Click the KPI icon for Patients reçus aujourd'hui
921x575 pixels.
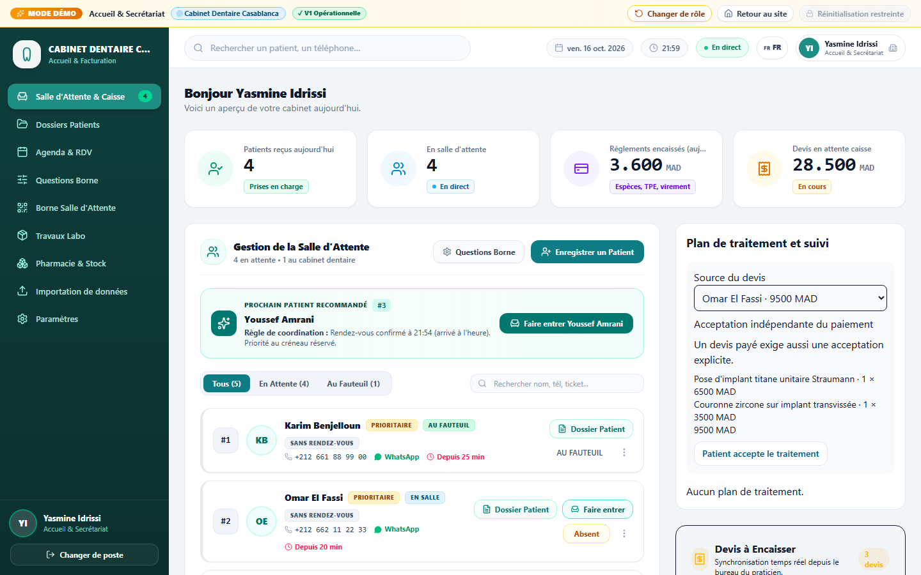216,169
